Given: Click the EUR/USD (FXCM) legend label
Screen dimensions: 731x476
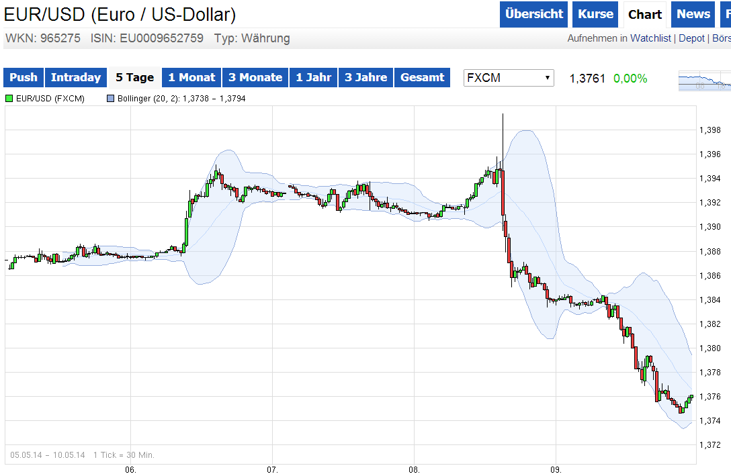Looking at the screenshot, I should [50, 99].
